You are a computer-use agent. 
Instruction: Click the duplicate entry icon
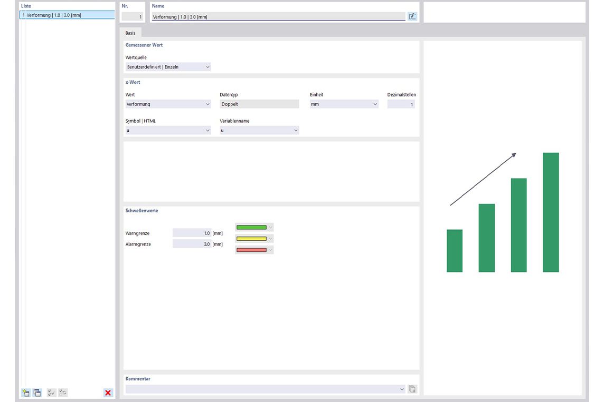click(37, 393)
